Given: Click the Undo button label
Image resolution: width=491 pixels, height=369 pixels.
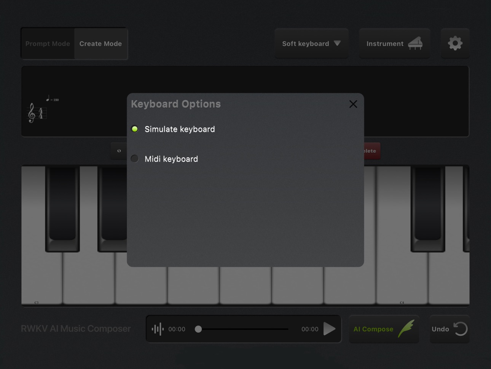Looking at the screenshot, I should (x=440, y=329).
